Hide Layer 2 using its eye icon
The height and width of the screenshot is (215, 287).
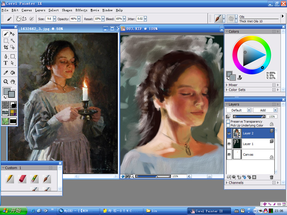pos(229,133)
